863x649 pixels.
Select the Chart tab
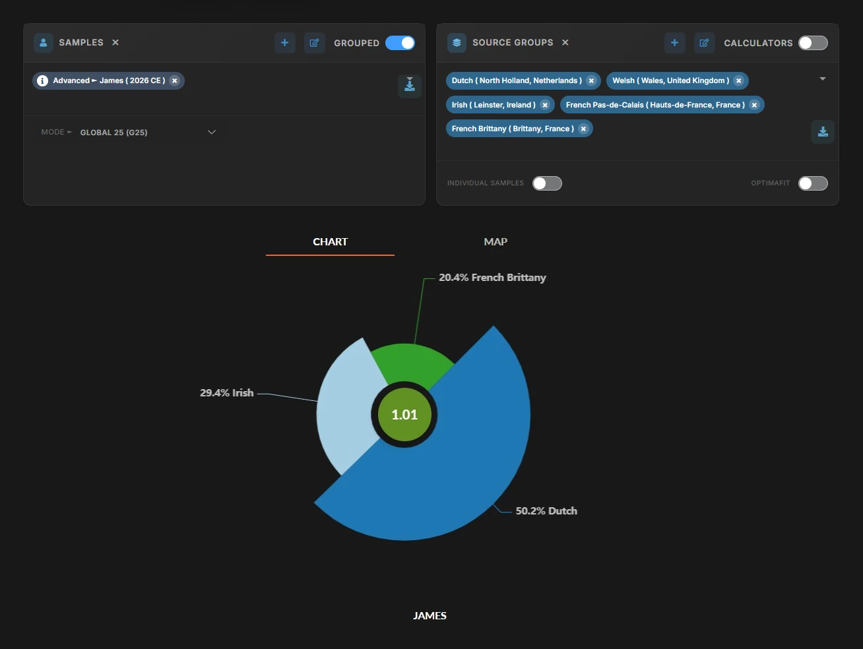[330, 242]
